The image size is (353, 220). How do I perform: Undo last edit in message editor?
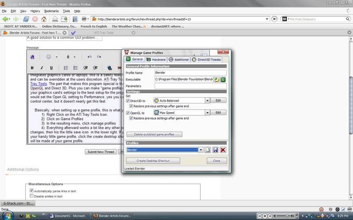tap(90, 57)
